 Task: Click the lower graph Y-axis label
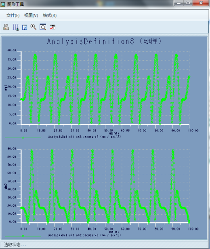click(6, 186)
